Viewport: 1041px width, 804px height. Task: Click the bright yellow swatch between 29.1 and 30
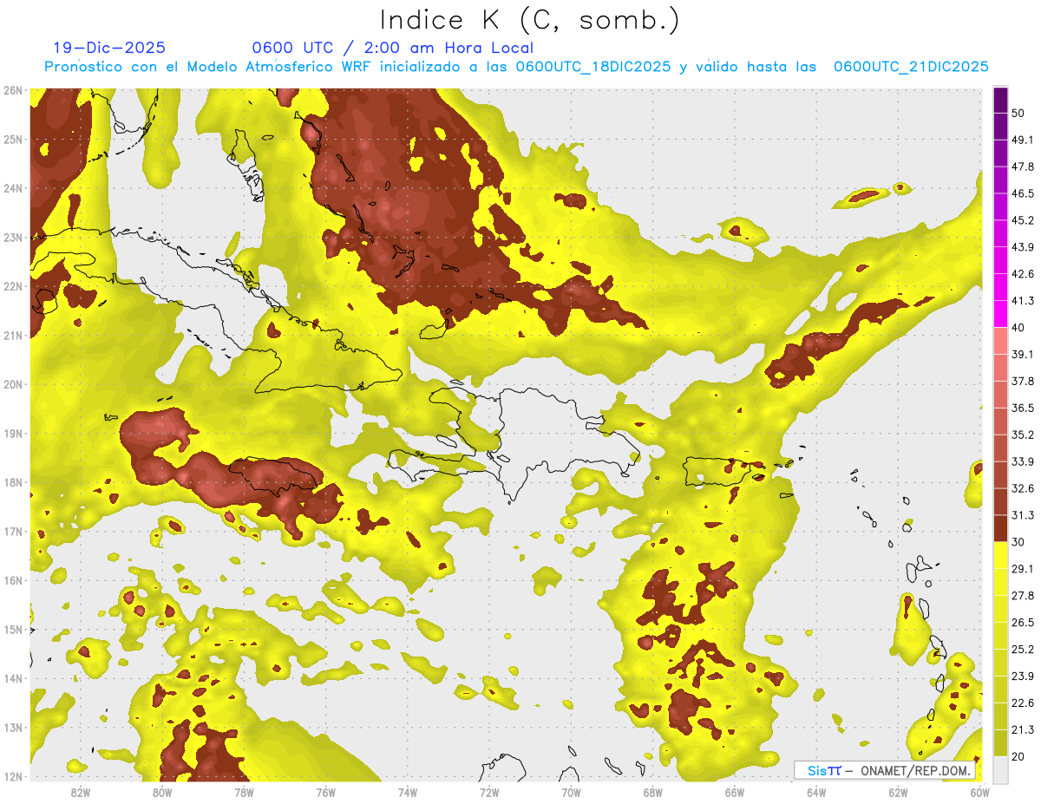[1000, 555]
